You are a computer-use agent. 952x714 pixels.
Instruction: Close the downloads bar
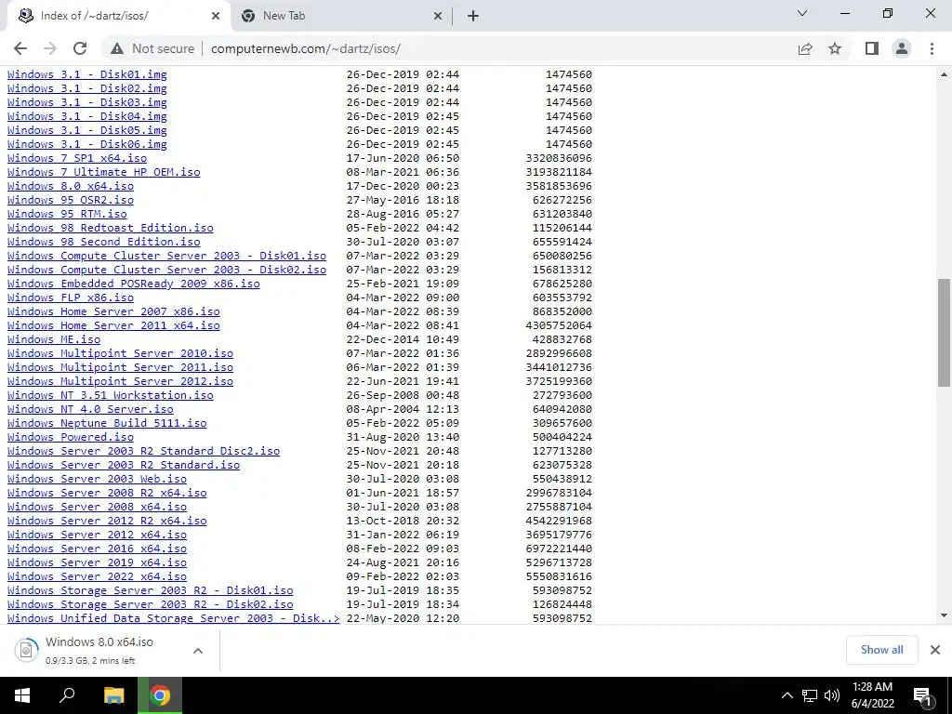935,650
